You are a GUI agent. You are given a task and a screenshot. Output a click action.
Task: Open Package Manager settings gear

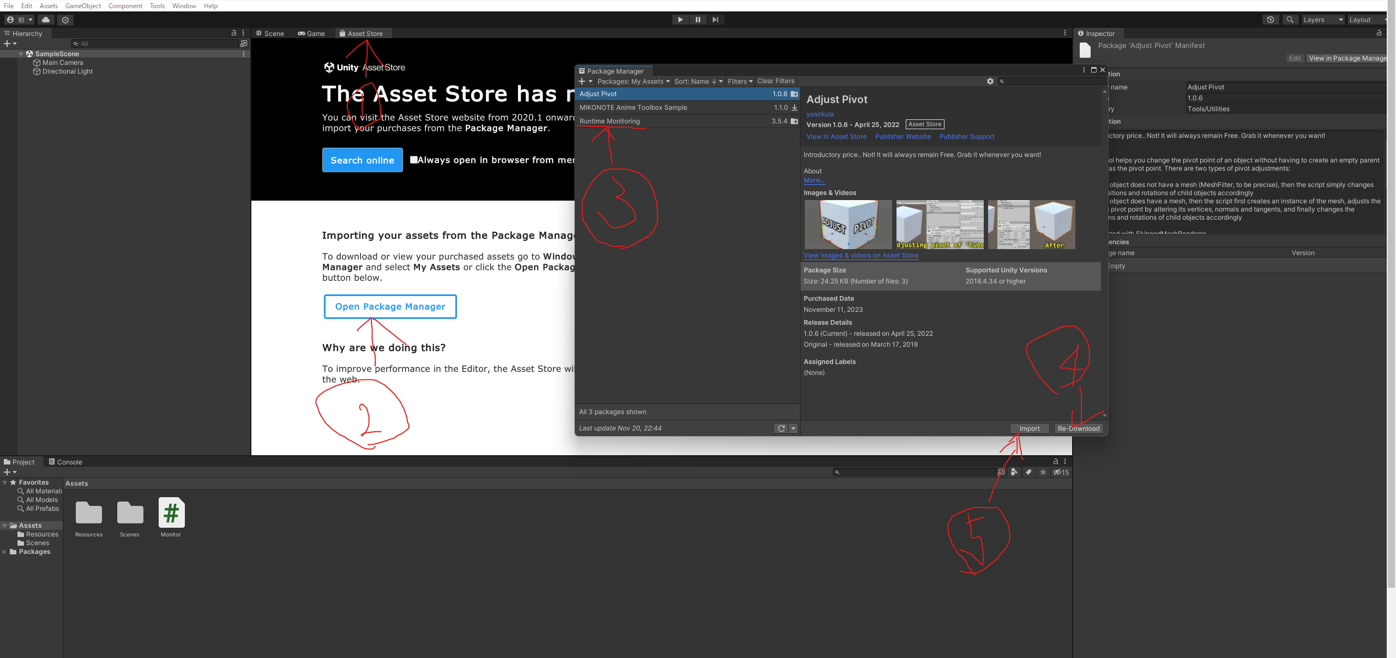click(990, 81)
